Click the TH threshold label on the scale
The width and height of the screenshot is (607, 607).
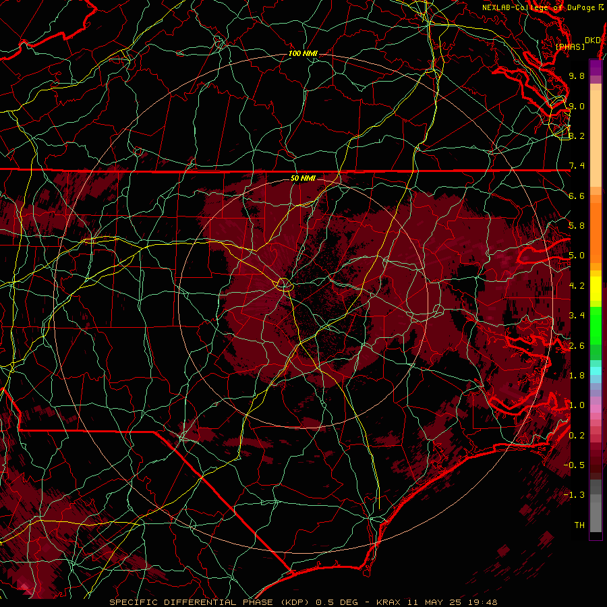(x=579, y=525)
